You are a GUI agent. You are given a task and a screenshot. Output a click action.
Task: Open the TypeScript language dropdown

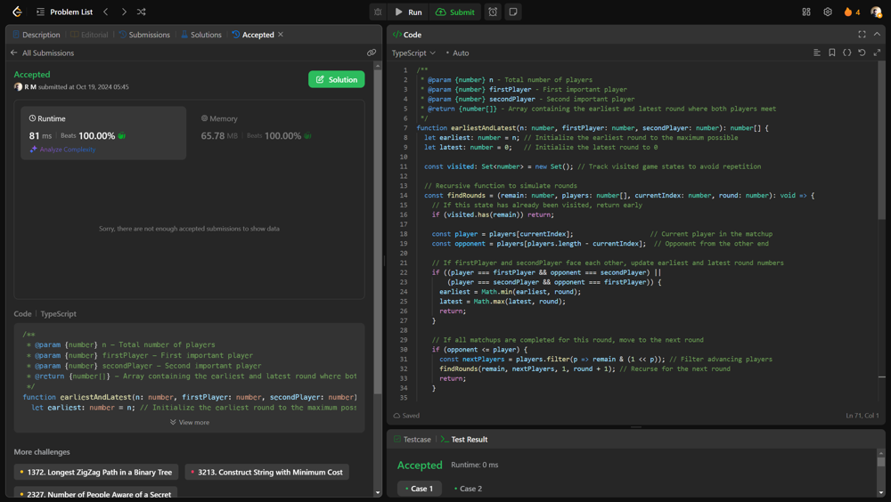[413, 53]
